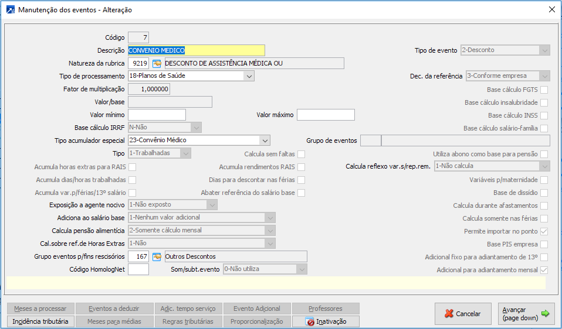Click the Professores button
Viewport: 562px width, 329px height.
(326, 309)
